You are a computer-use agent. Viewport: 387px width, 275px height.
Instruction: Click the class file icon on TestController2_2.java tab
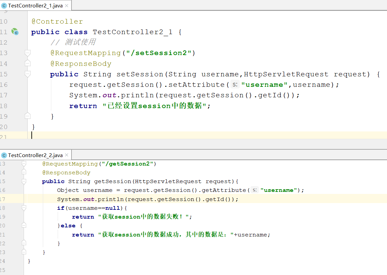pyautogui.click(x=4, y=155)
